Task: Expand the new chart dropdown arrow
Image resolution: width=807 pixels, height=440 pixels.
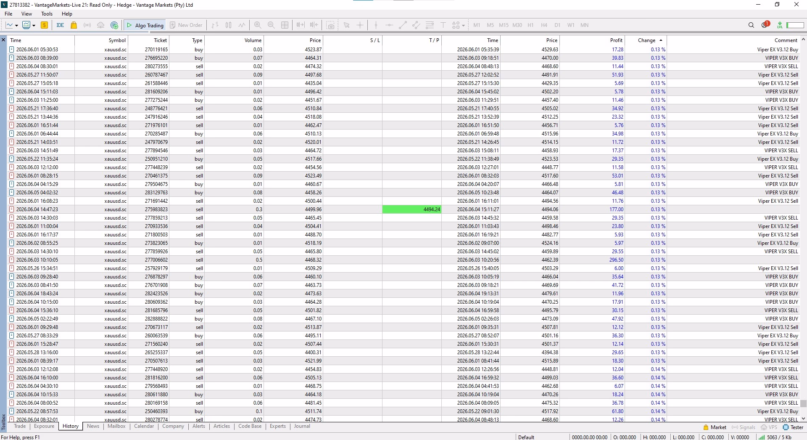Action: click(16, 26)
